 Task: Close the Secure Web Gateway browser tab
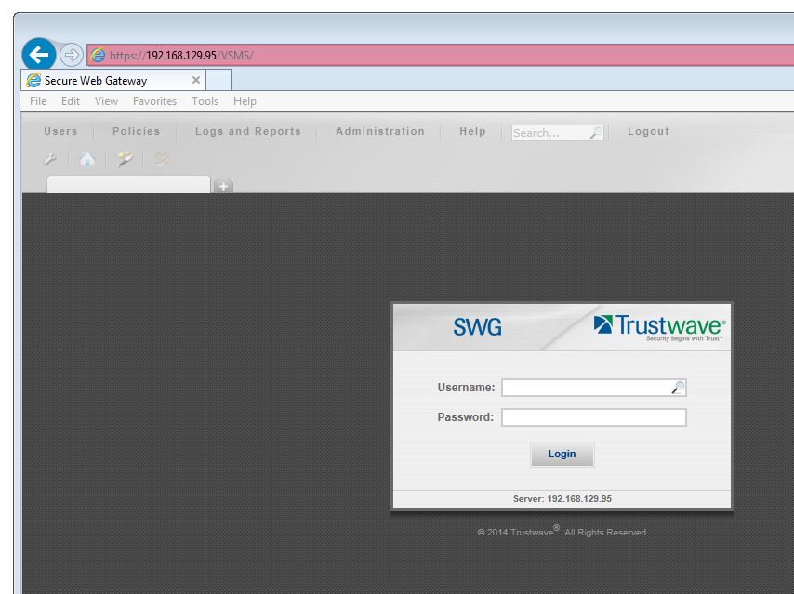point(195,80)
